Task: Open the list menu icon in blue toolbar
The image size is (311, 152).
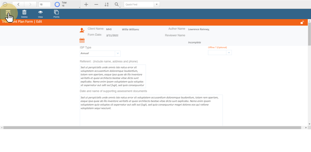Action: [8, 13]
